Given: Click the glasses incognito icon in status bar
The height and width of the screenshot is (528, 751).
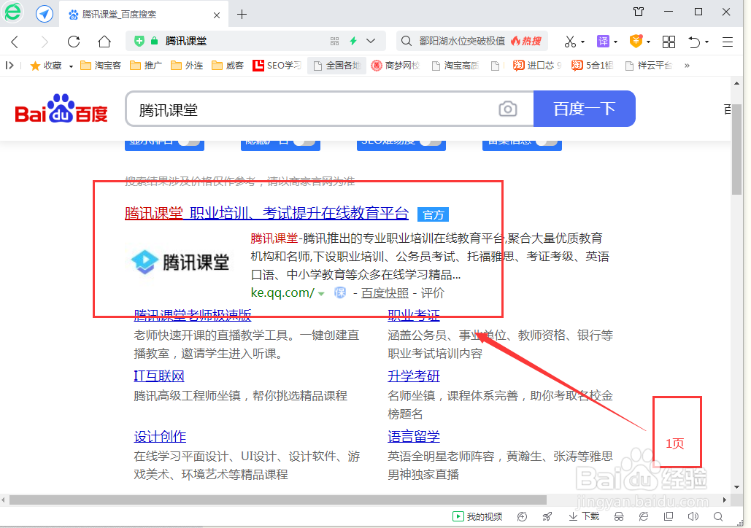Looking at the screenshot, I should point(619,516).
